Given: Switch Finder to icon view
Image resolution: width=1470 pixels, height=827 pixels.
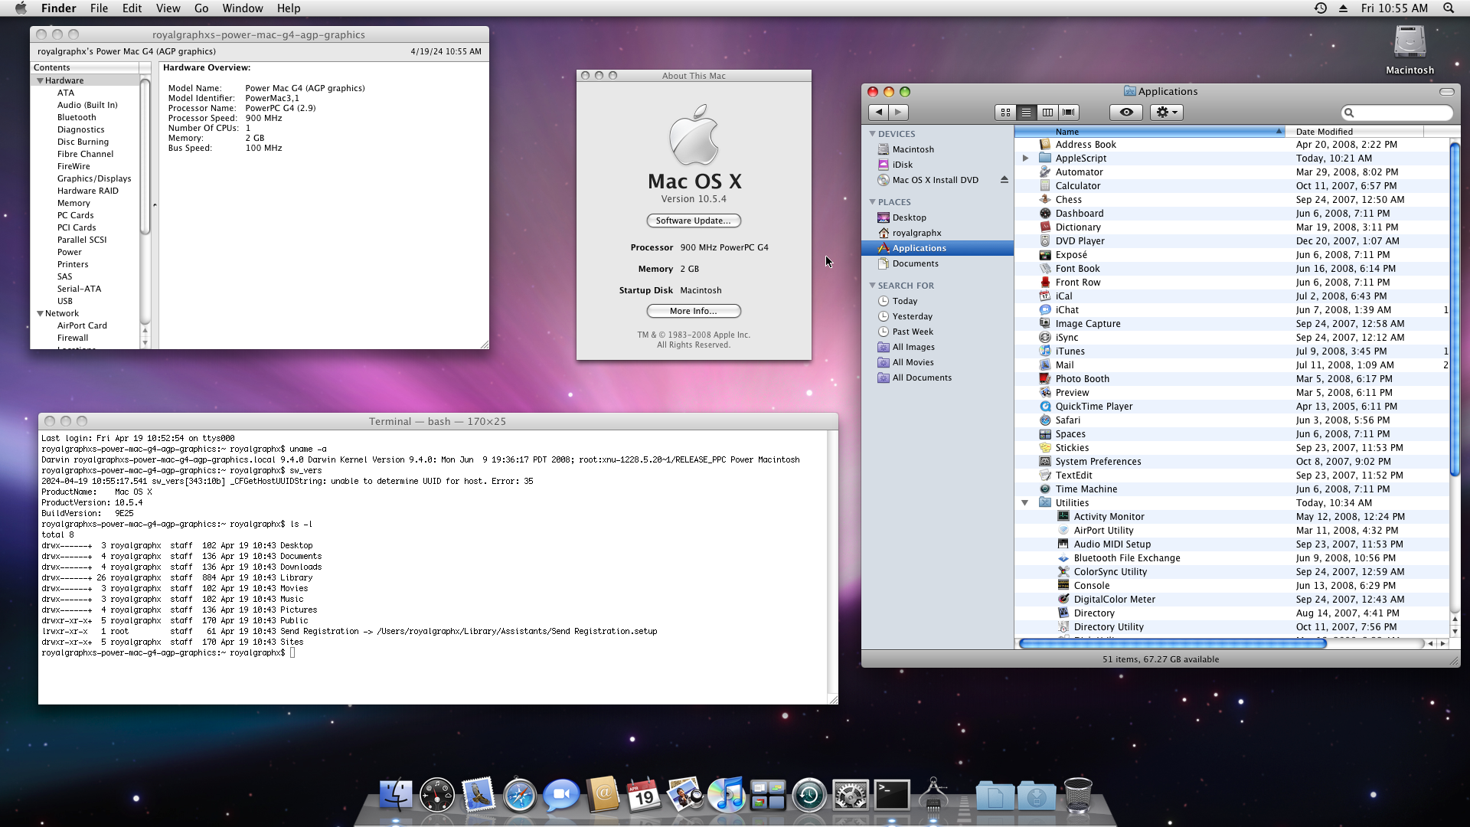Looking at the screenshot, I should click(1005, 113).
